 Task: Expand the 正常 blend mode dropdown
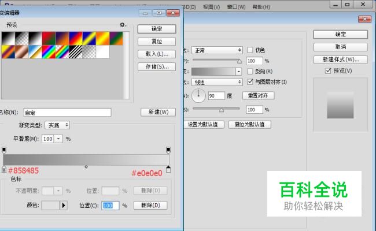(217, 50)
